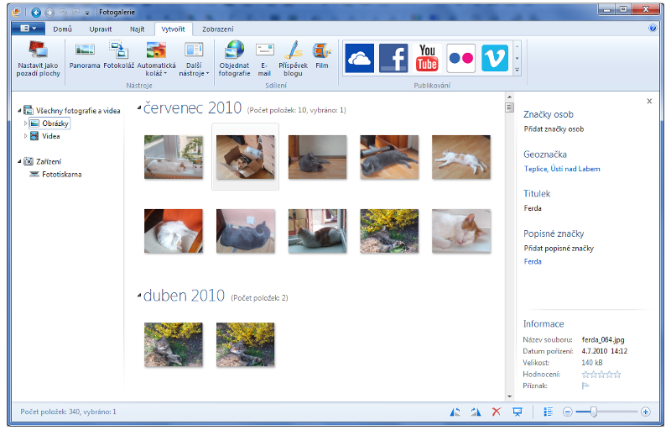
Task: Click Přidat popisné značky
Action: click(x=559, y=249)
